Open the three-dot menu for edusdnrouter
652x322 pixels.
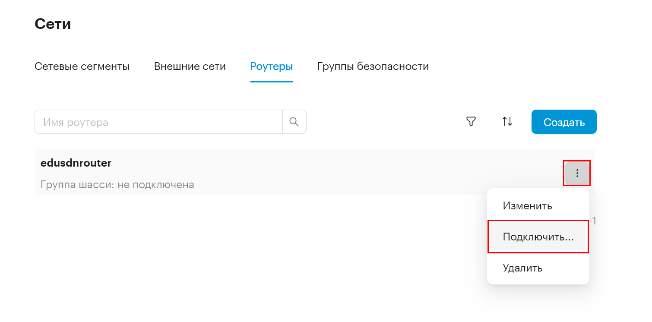pyautogui.click(x=577, y=173)
